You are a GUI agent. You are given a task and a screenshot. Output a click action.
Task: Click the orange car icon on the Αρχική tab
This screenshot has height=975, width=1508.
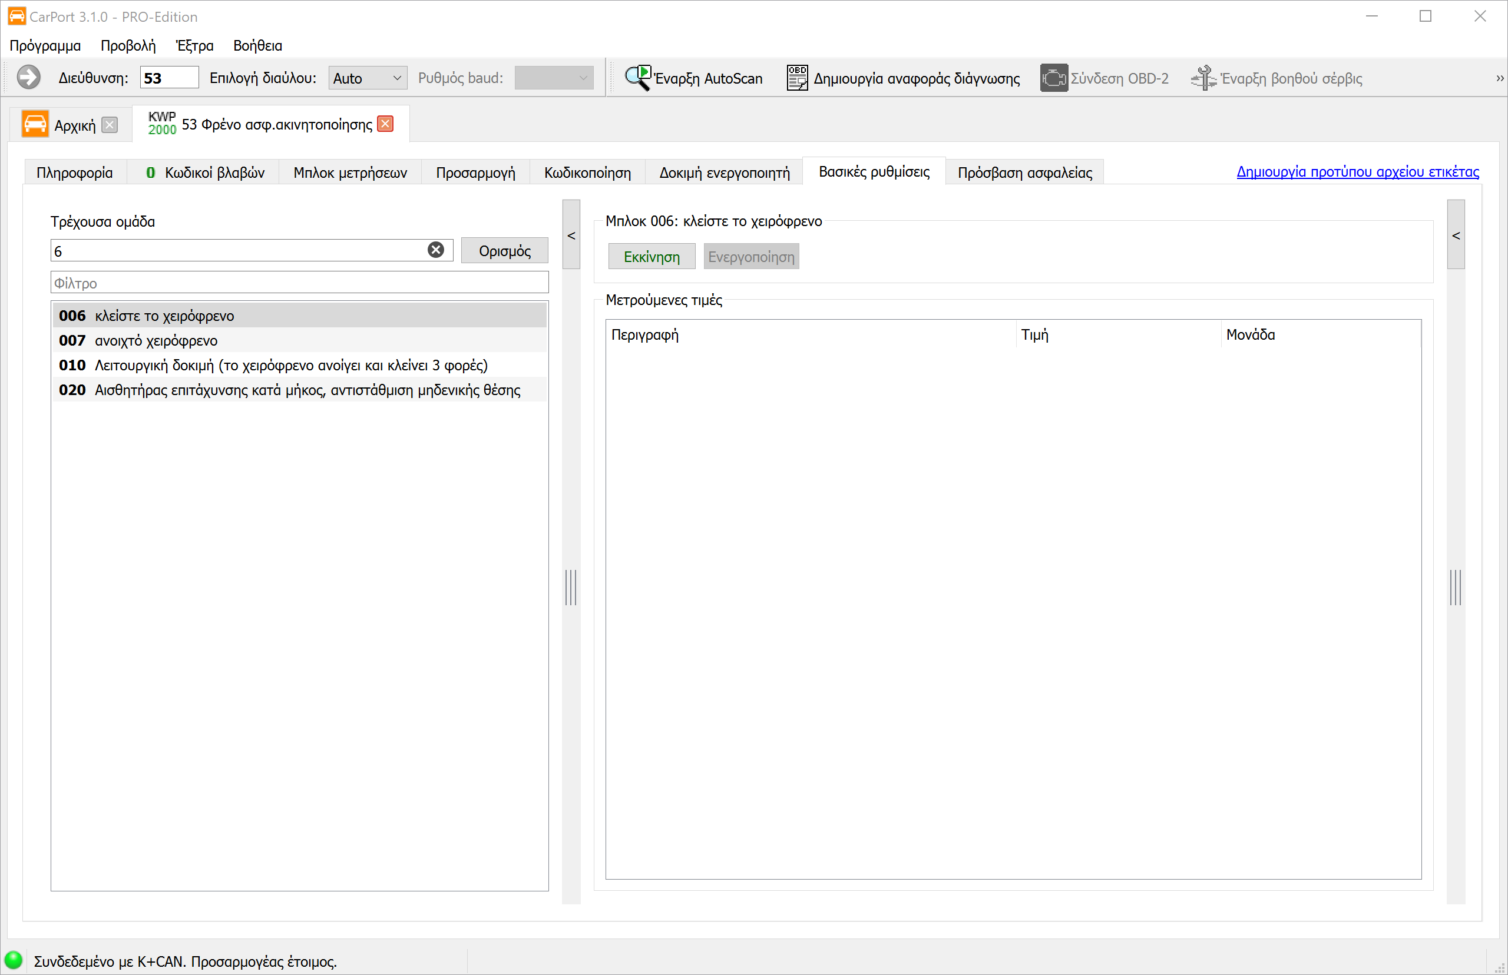(x=35, y=124)
